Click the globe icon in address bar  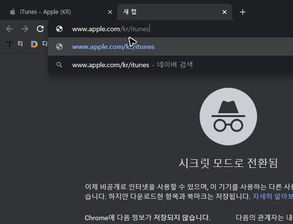tap(59, 29)
